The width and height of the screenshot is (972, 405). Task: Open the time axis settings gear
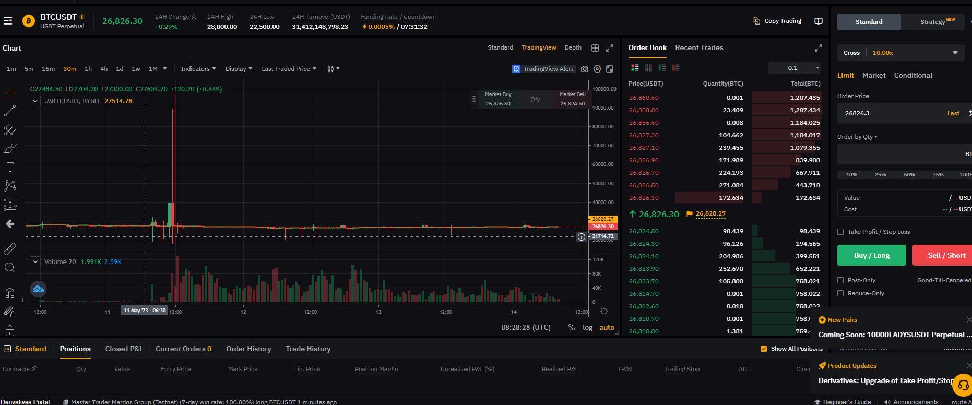(604, 312)
